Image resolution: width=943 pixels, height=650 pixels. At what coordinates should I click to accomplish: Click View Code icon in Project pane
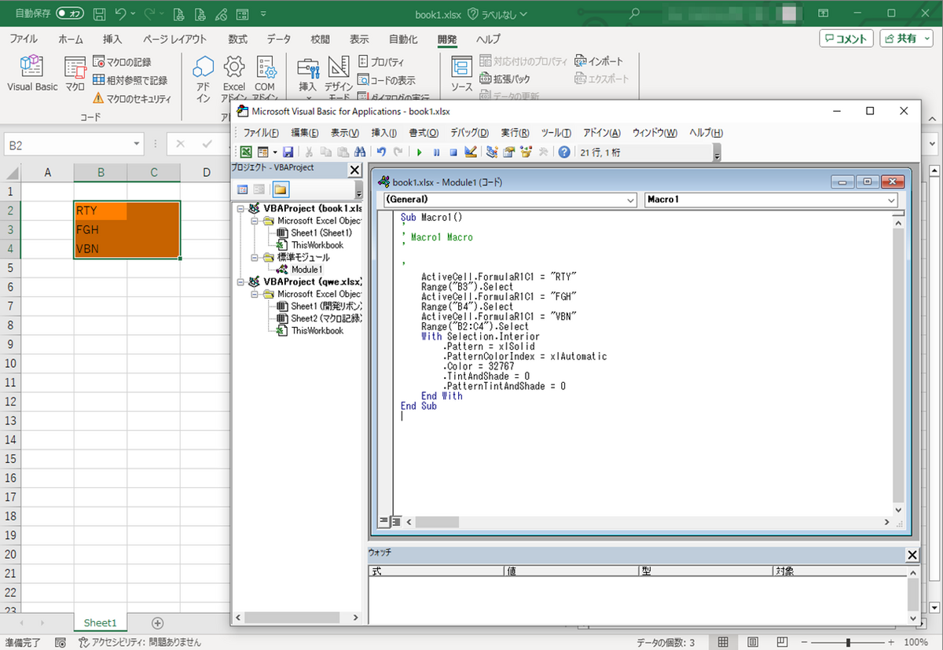coord(242,189)
